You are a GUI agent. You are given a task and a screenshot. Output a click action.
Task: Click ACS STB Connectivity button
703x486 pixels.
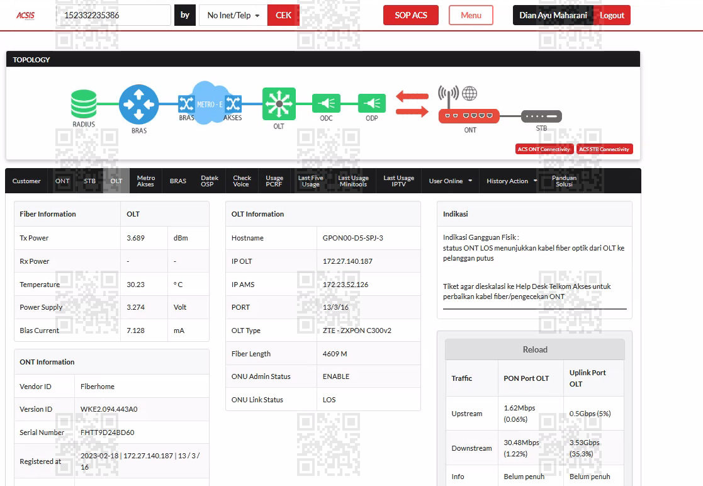click(x=604, y=149)
